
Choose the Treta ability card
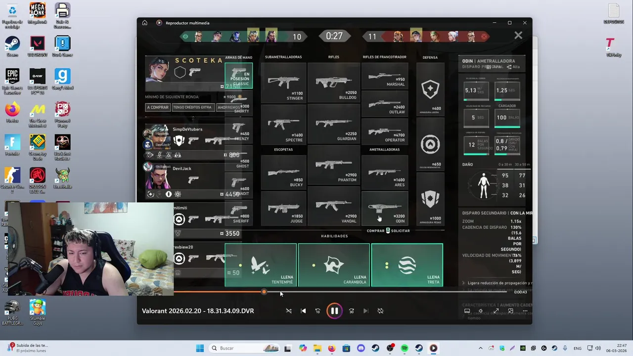click(x=407, y=265)
